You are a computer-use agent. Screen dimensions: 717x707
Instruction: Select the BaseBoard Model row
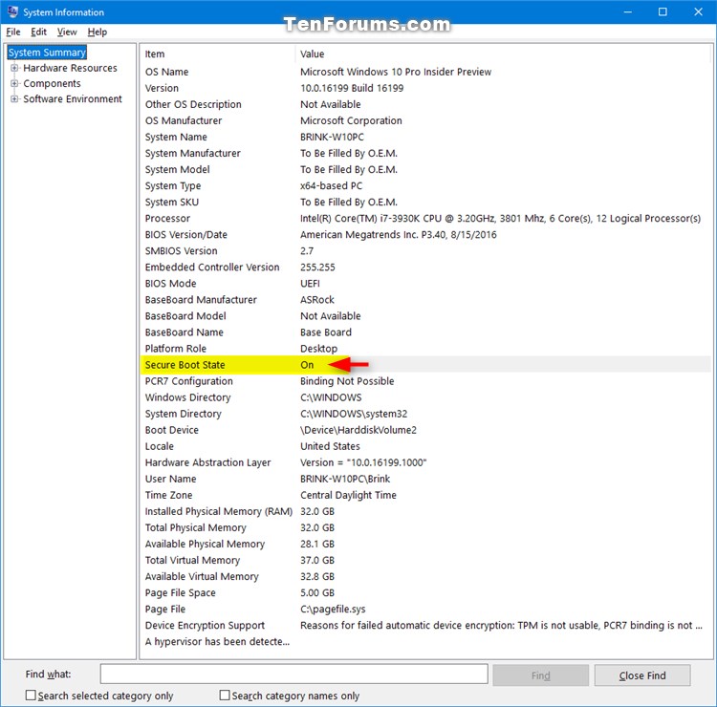click(x=425, y=316)
